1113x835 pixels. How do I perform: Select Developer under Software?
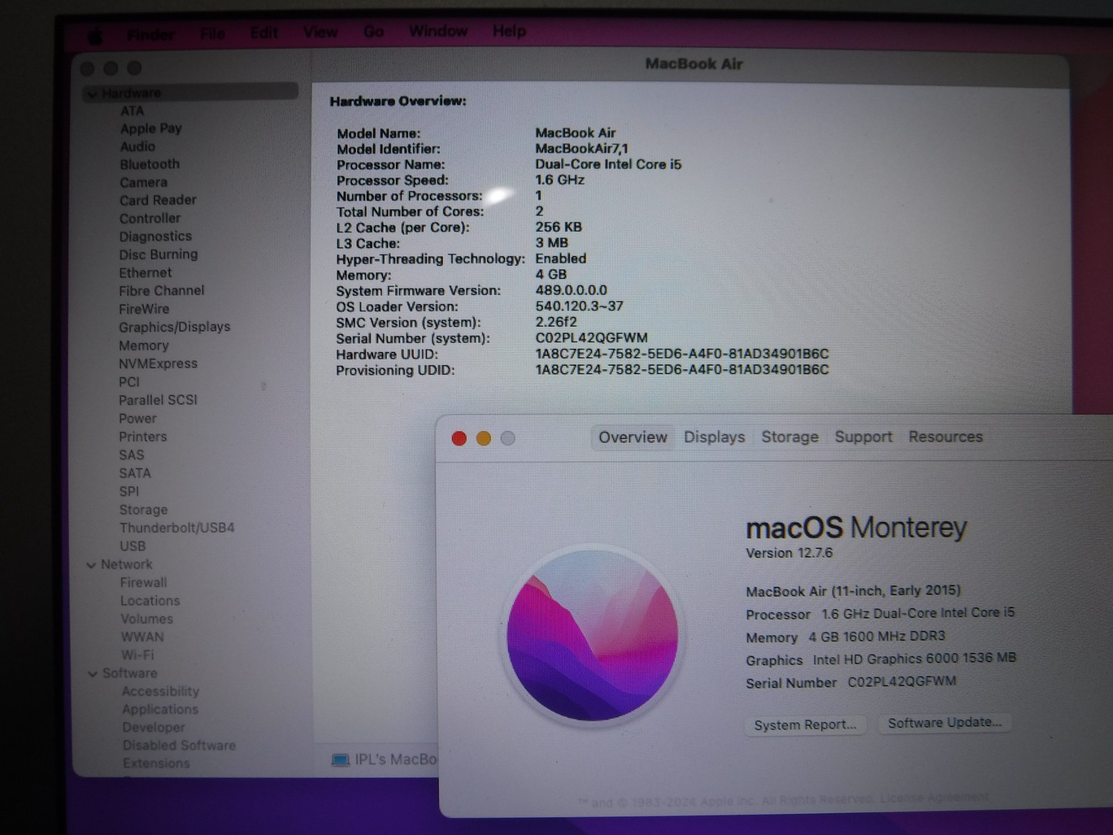[154, 728]
